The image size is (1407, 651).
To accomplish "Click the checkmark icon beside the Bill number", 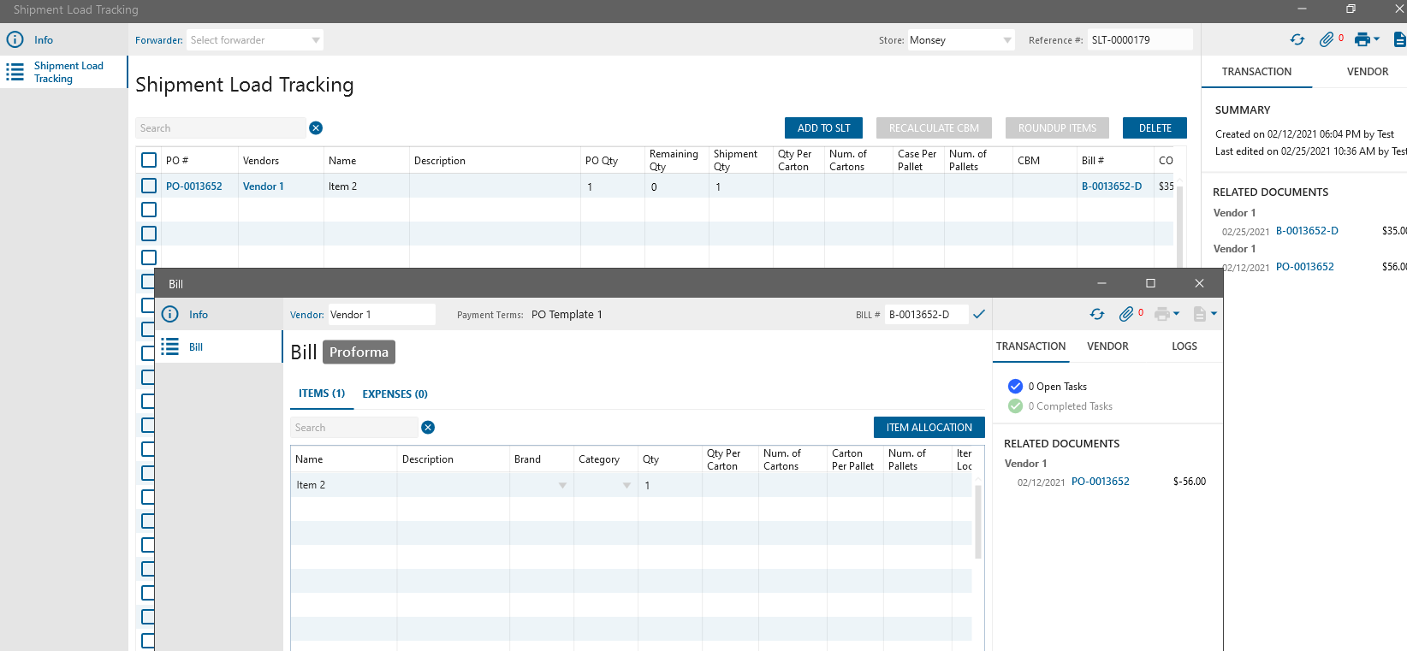I will pyautogui.click(x=979, y=314).
